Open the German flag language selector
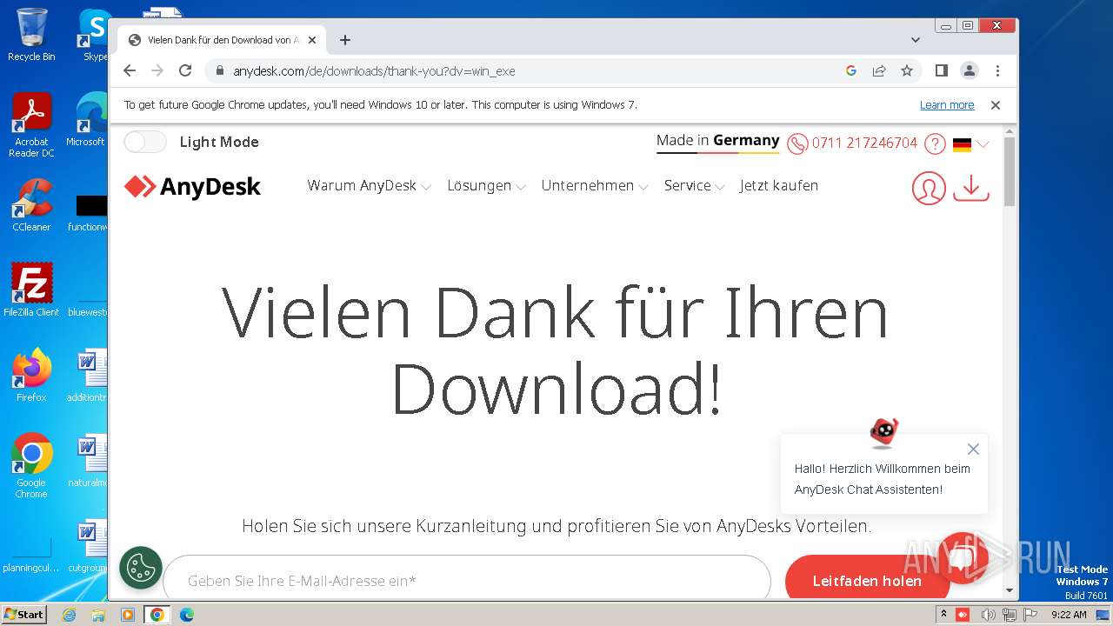Image resolution: width=1113 pixels, height=626 pixels. [x=970, y=144]
